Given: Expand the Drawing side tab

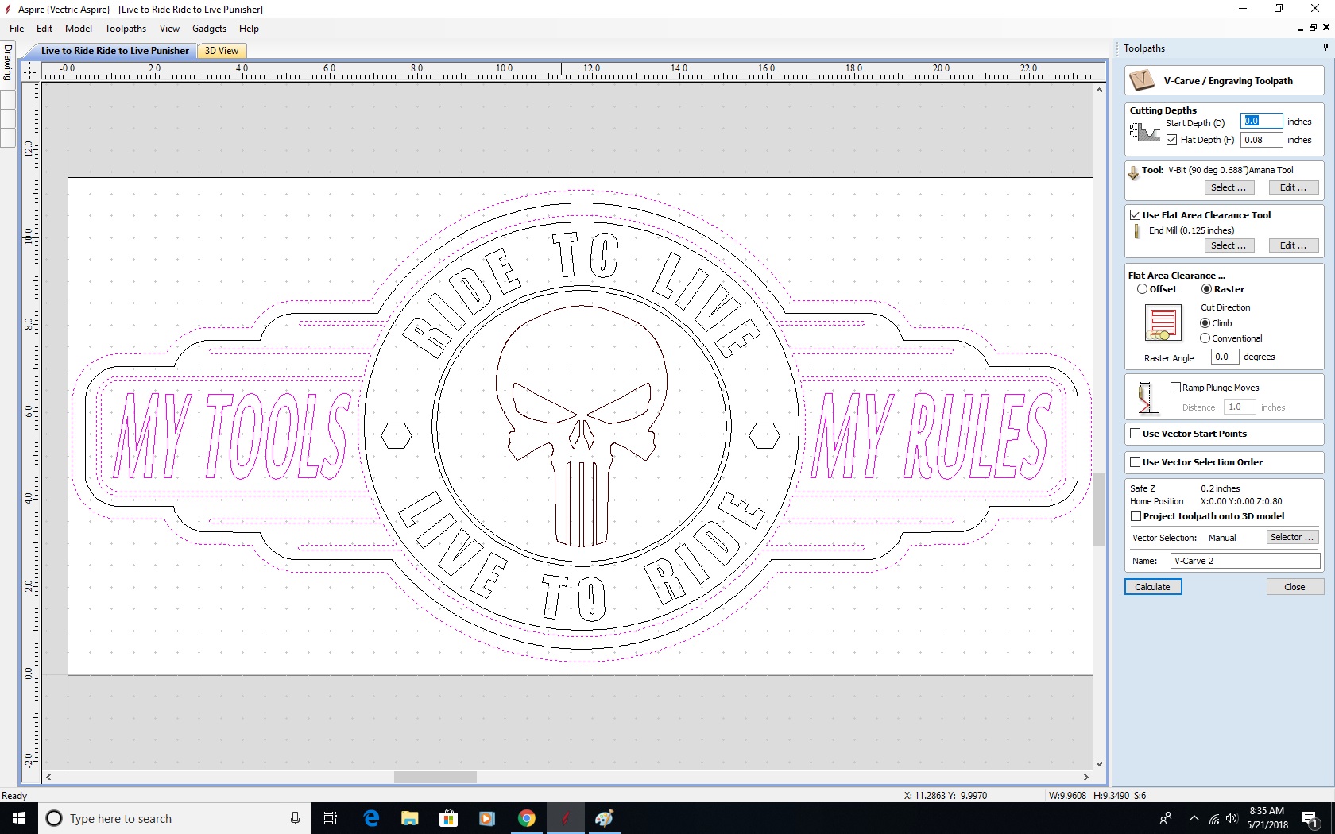Looking at the screenshot, I should (x=8, y=62).
